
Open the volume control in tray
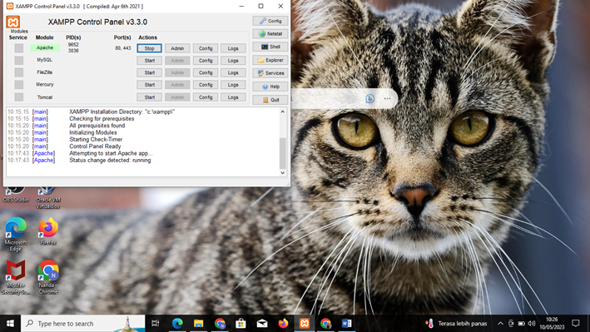(532, 324)
